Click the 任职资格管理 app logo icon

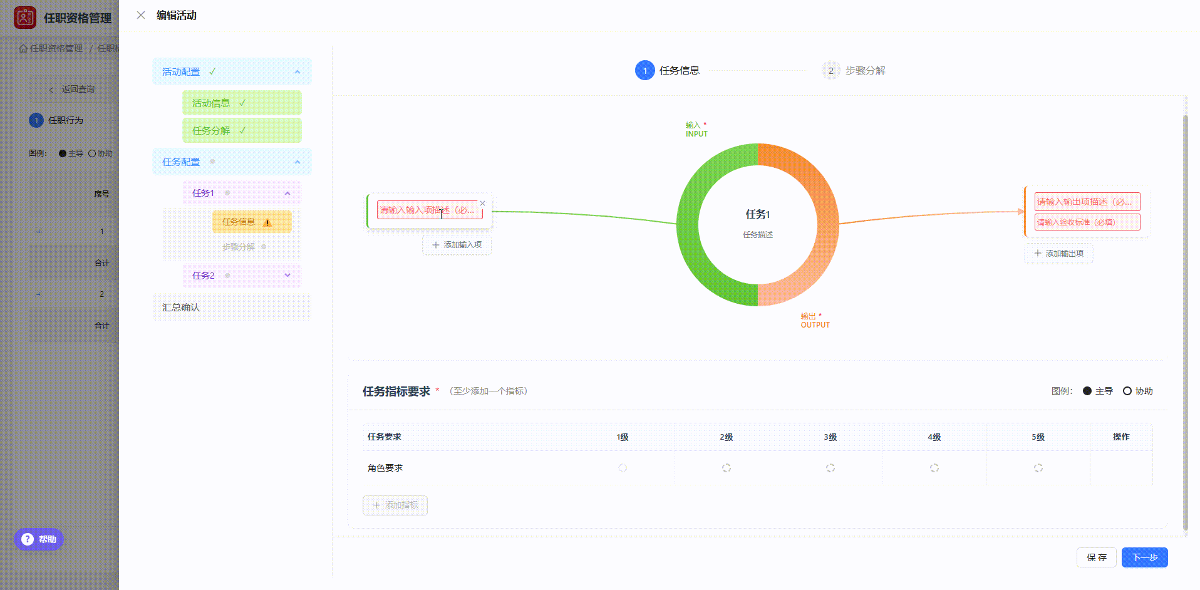coord(25,18)
